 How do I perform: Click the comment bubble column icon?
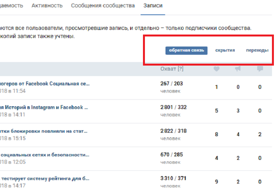[260, 69]
